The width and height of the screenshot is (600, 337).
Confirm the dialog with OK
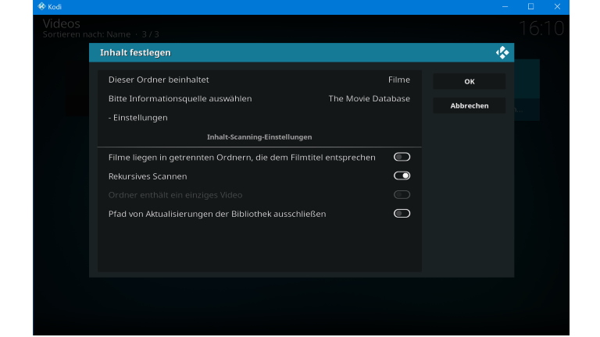tap(469, 81)
